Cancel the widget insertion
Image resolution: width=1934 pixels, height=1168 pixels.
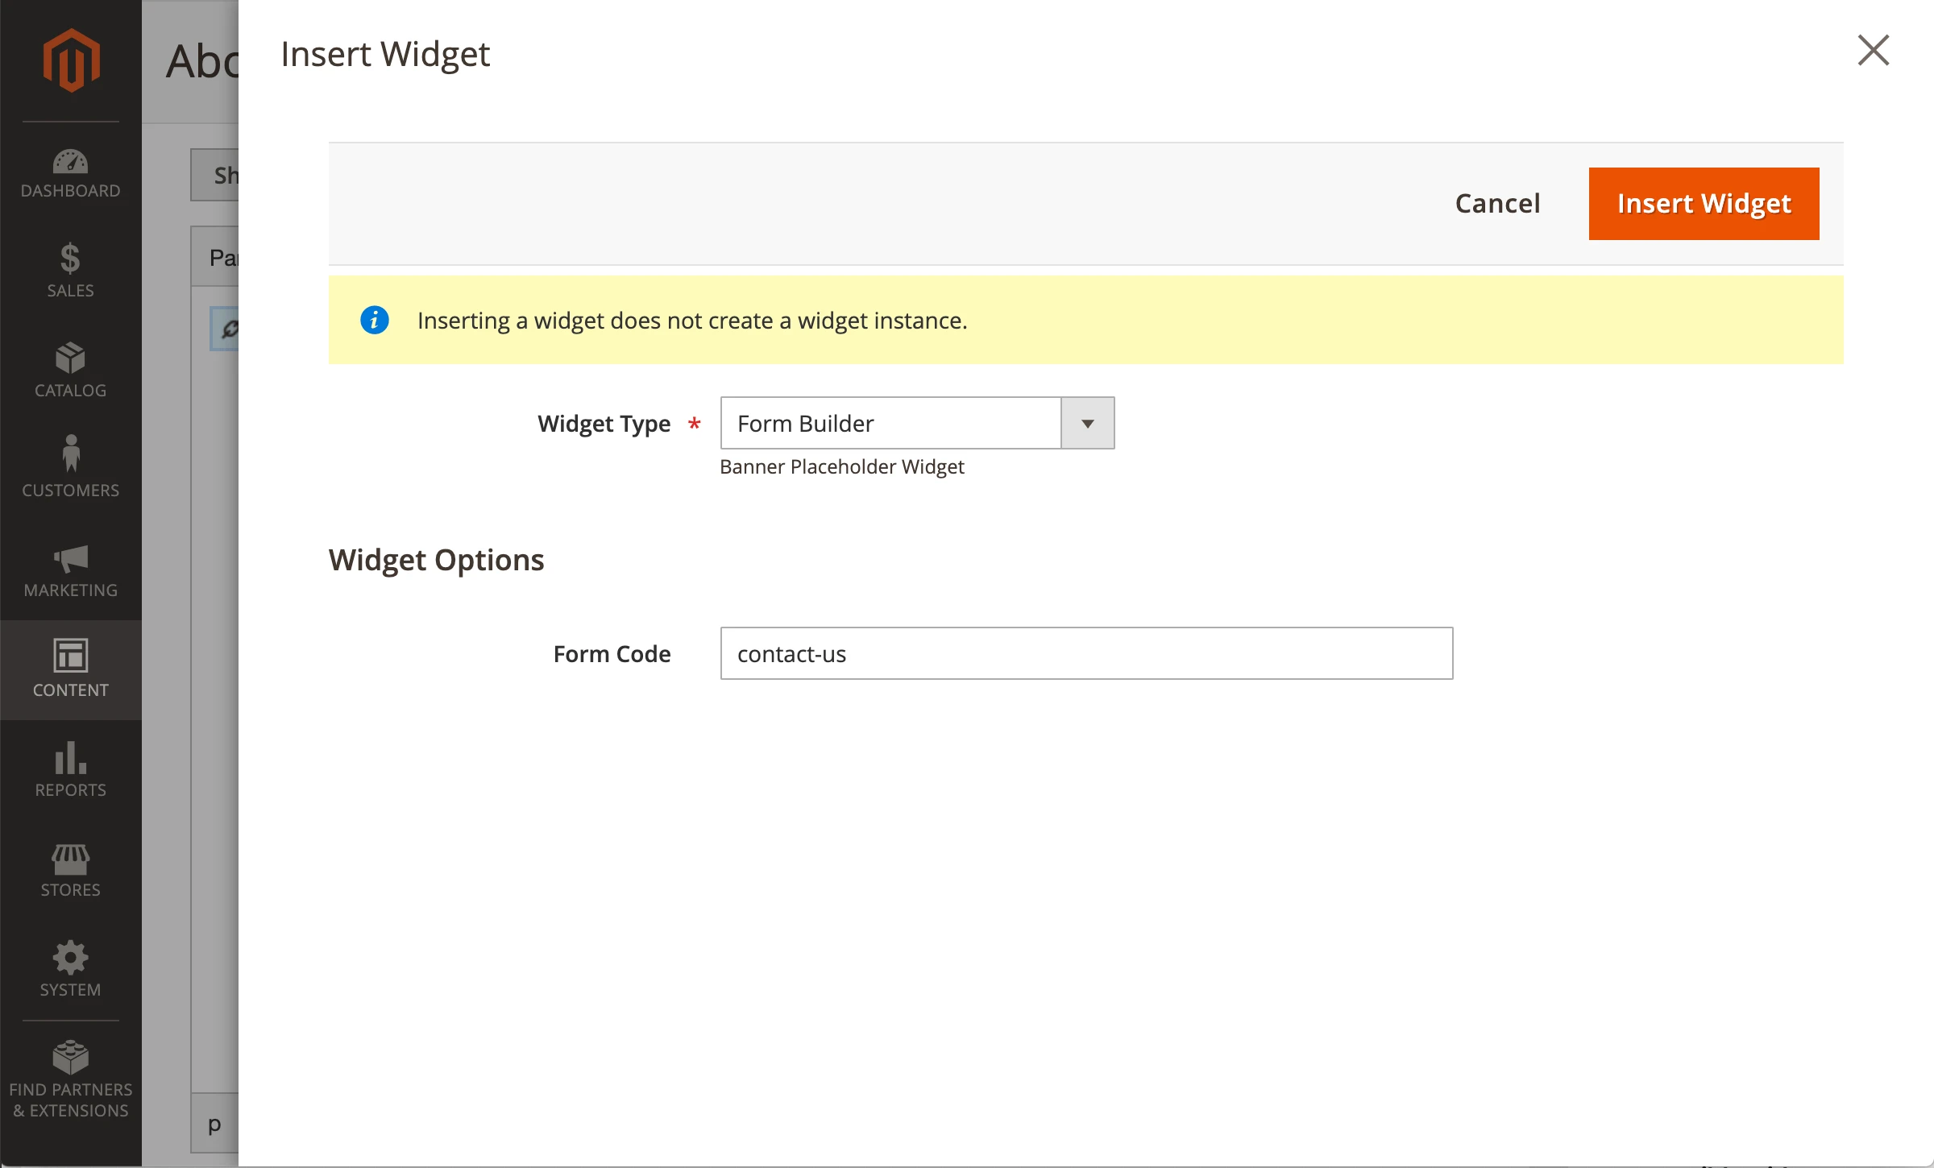1497,204
